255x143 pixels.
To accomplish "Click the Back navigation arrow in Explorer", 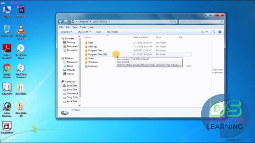I will tap(60, 21).
